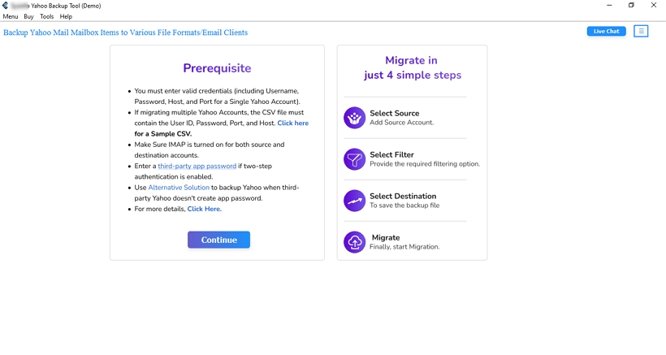The height and width of the screenshot is (355, 666).
Task: Minimize the Yahoo Backup Tool window
Action: pyautogui.click(x=609, y=5)
